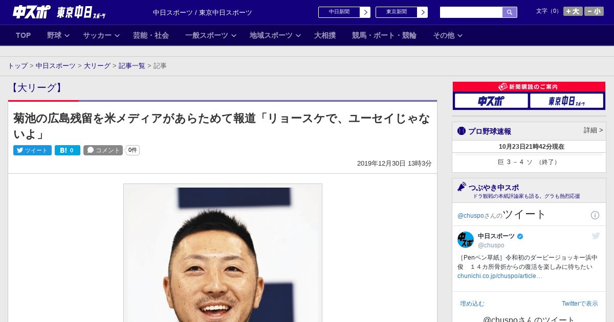The height and width of the screenshot is (322, 614).
Task: Open the 大相撲 menu item
Action: click(325, 35)
